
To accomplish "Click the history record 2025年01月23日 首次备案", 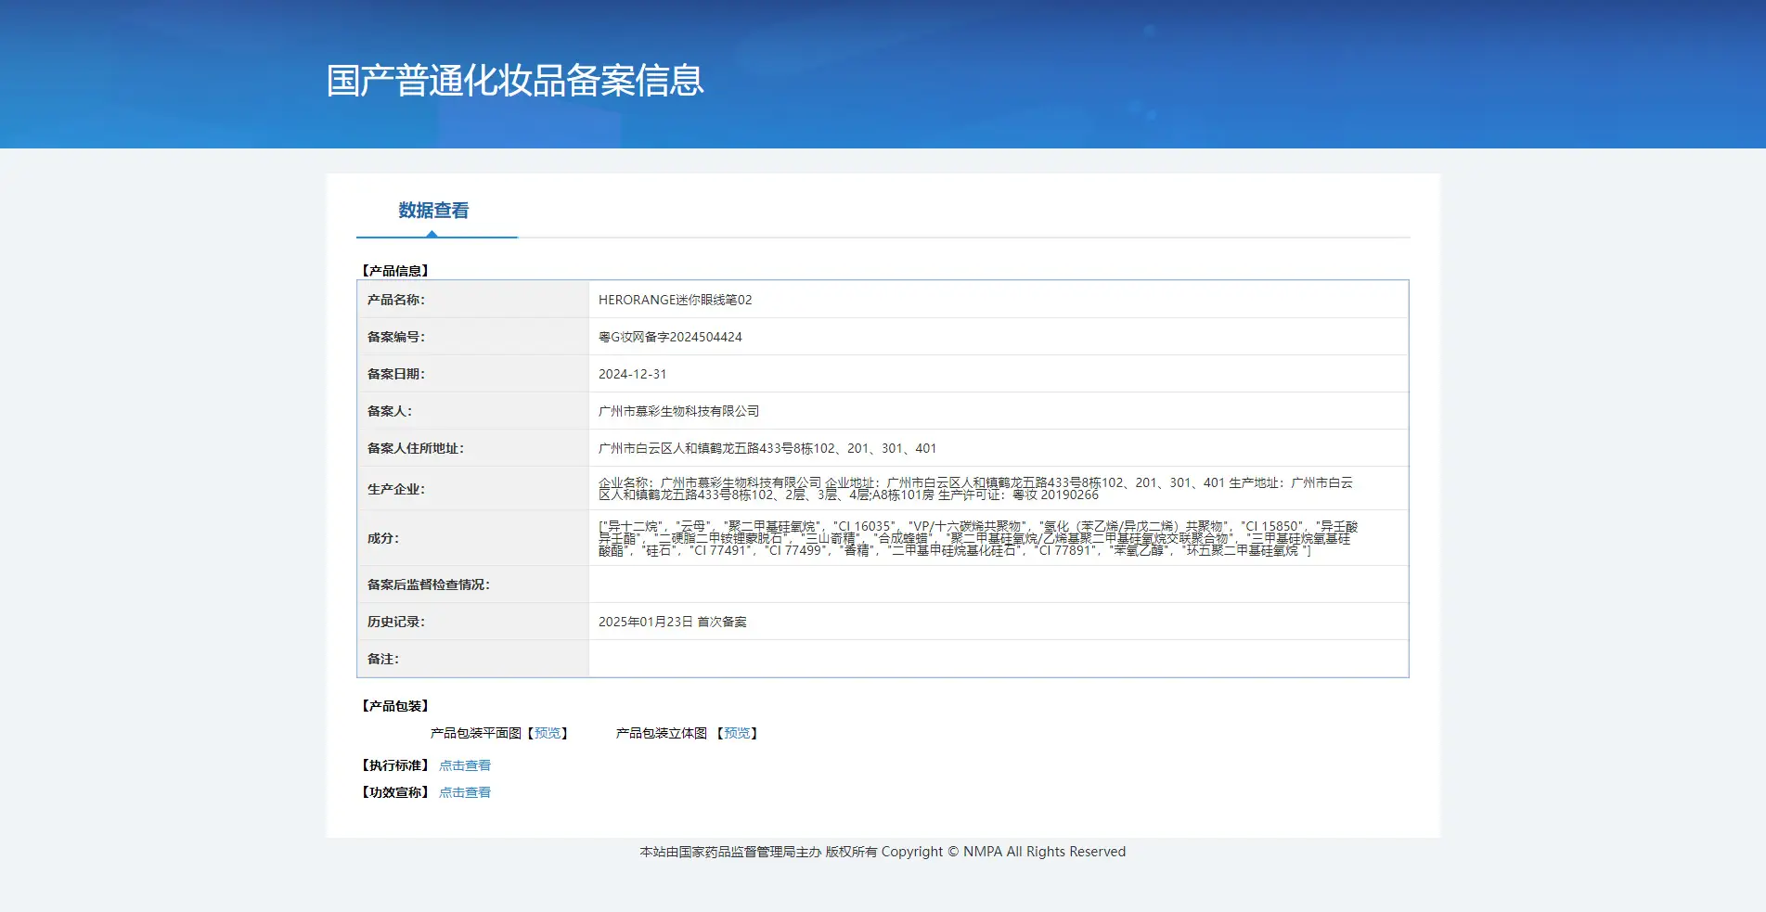I will (x=673, y=622).
